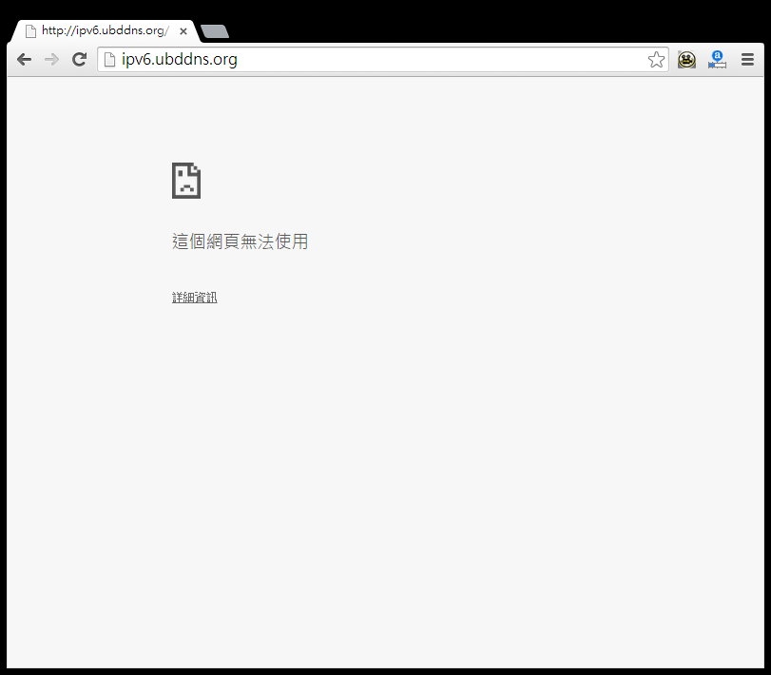Click the page icon in the address bar
This screenshot has width=771, height=675.
[109, 60]
